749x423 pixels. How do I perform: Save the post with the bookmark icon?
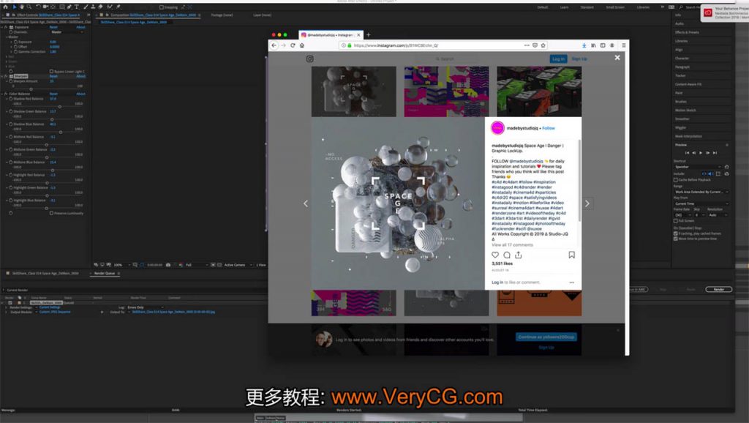[571, 255]
